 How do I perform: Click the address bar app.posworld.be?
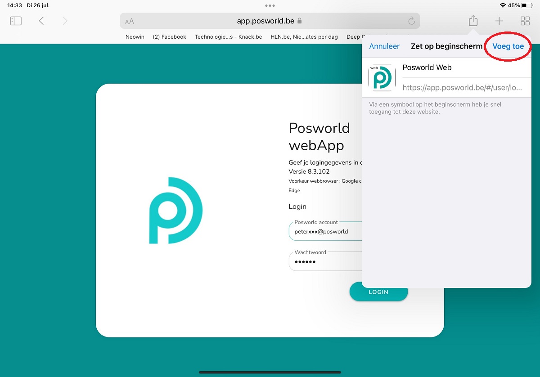(x=270, y=21)
